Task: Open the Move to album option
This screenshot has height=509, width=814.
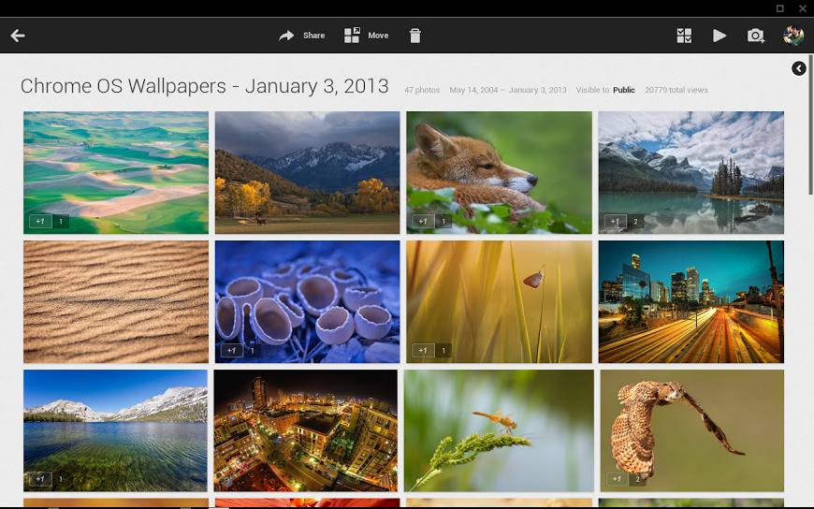Action: coord(366,36)
